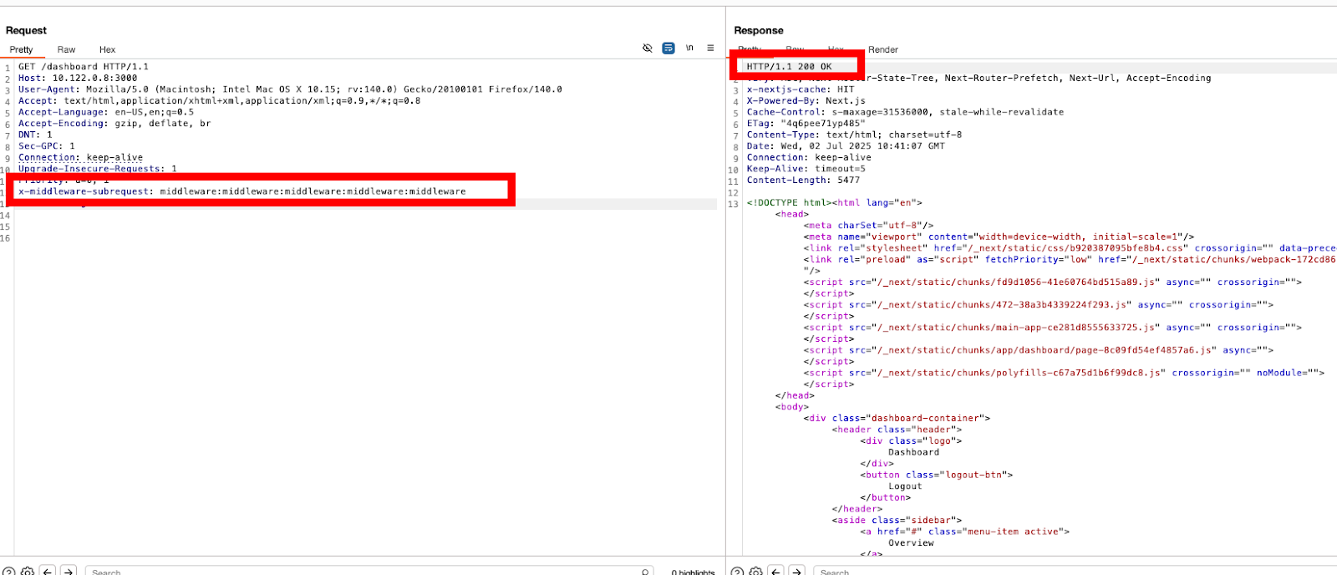This screenshot has width=1337, height=575.
Task: Toggle the \n show newlines button
Action: pyautogui.click(x=689, y=48)
